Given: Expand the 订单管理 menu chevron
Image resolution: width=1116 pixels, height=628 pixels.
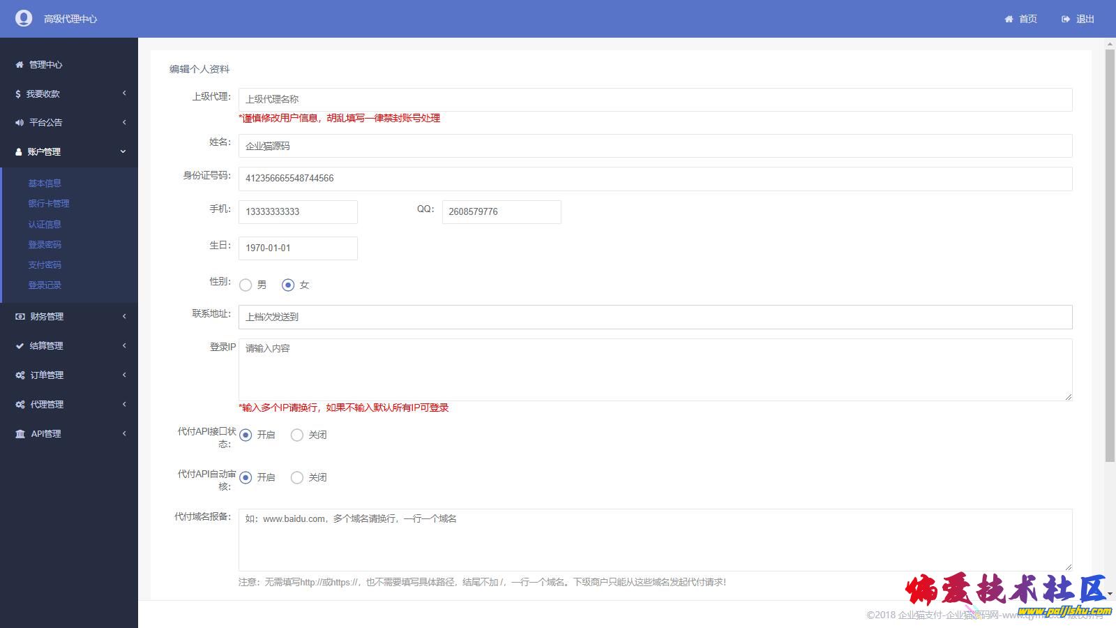Looking at the screenshot, I should click(124, 375).
